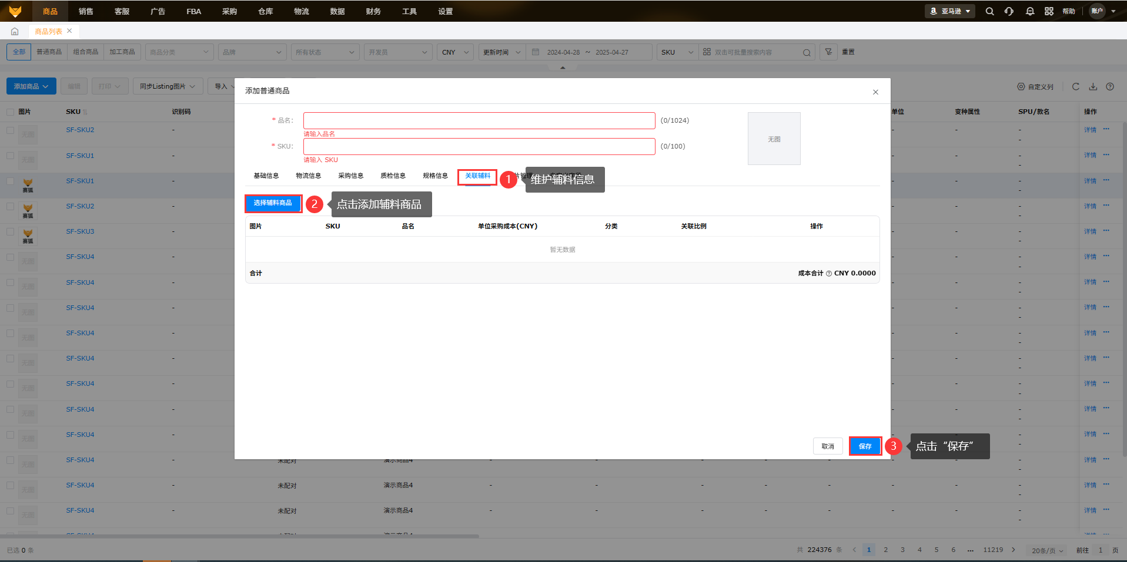
Task: Open the 采购 menu
Action: tap(229, 11)
